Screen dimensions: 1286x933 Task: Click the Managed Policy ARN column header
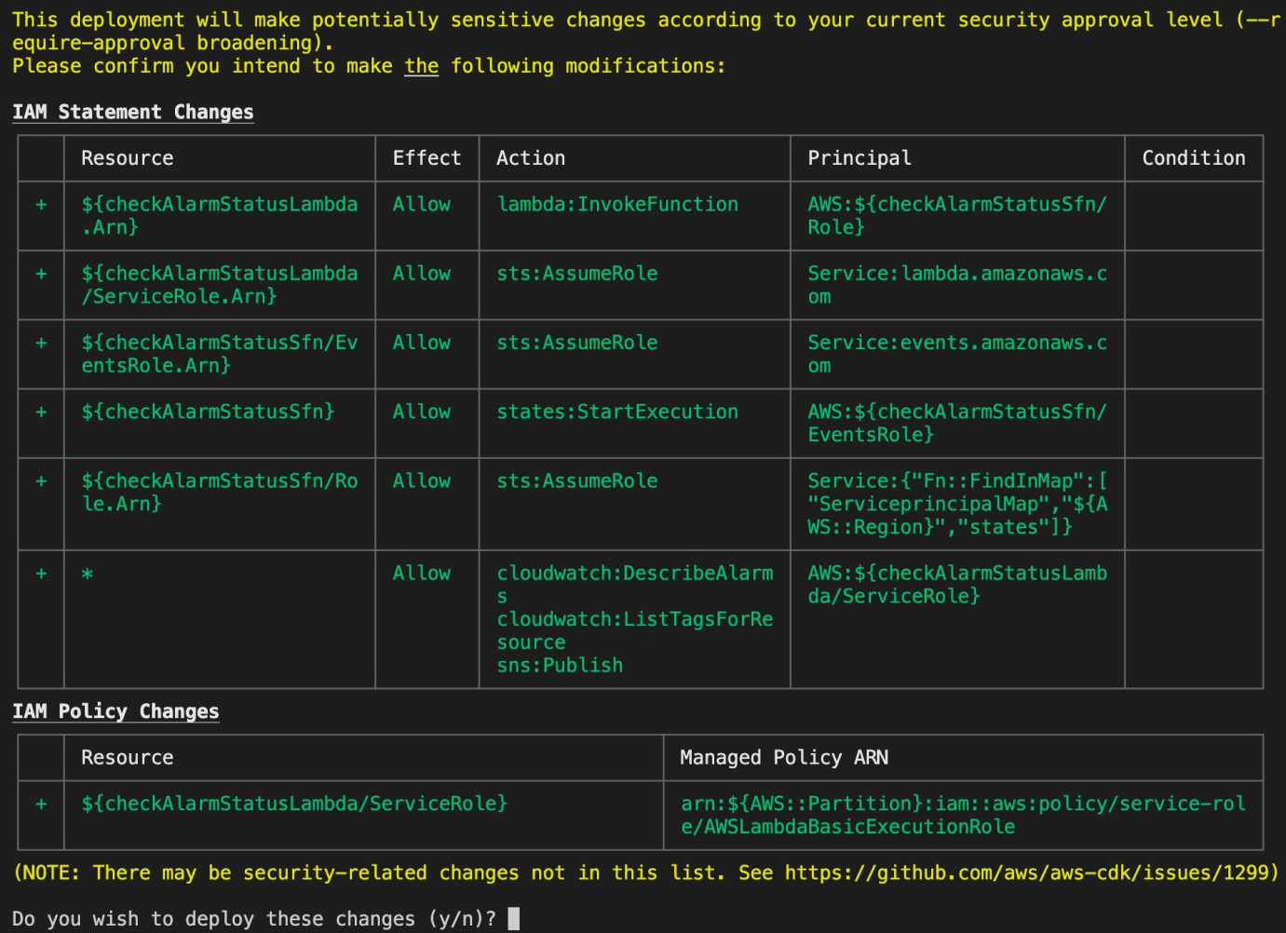click(782, 757)
